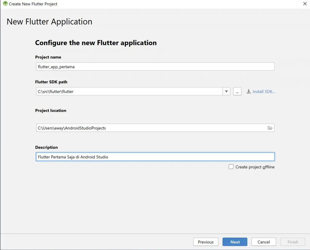Click the 'Create New Flutter Project' title bar text

tap(33, 4)
